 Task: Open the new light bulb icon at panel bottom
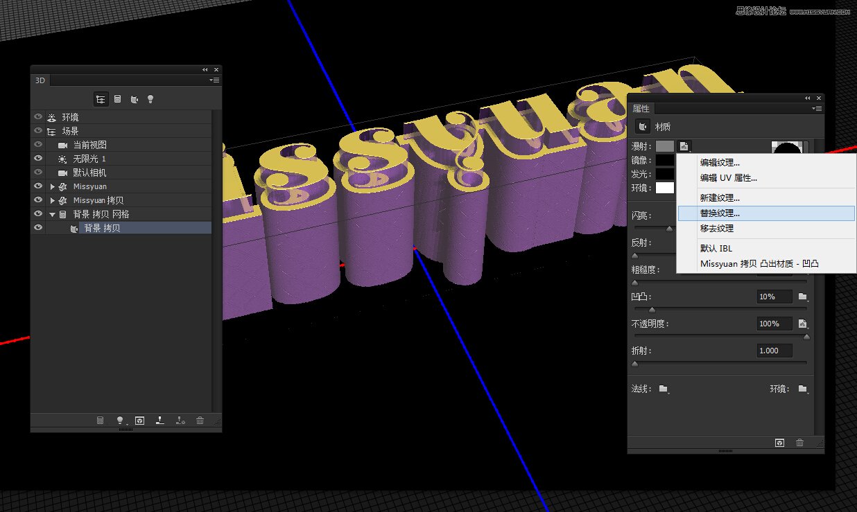[x=120, y=420]
